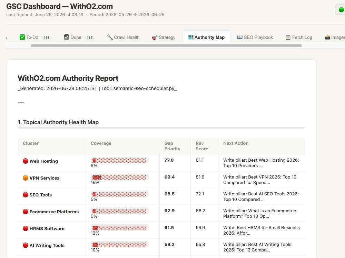This screenshot has height=258, width=345.
Task: Click the Topical Authority Health Map heading
Action: click(x=58, y=122)
